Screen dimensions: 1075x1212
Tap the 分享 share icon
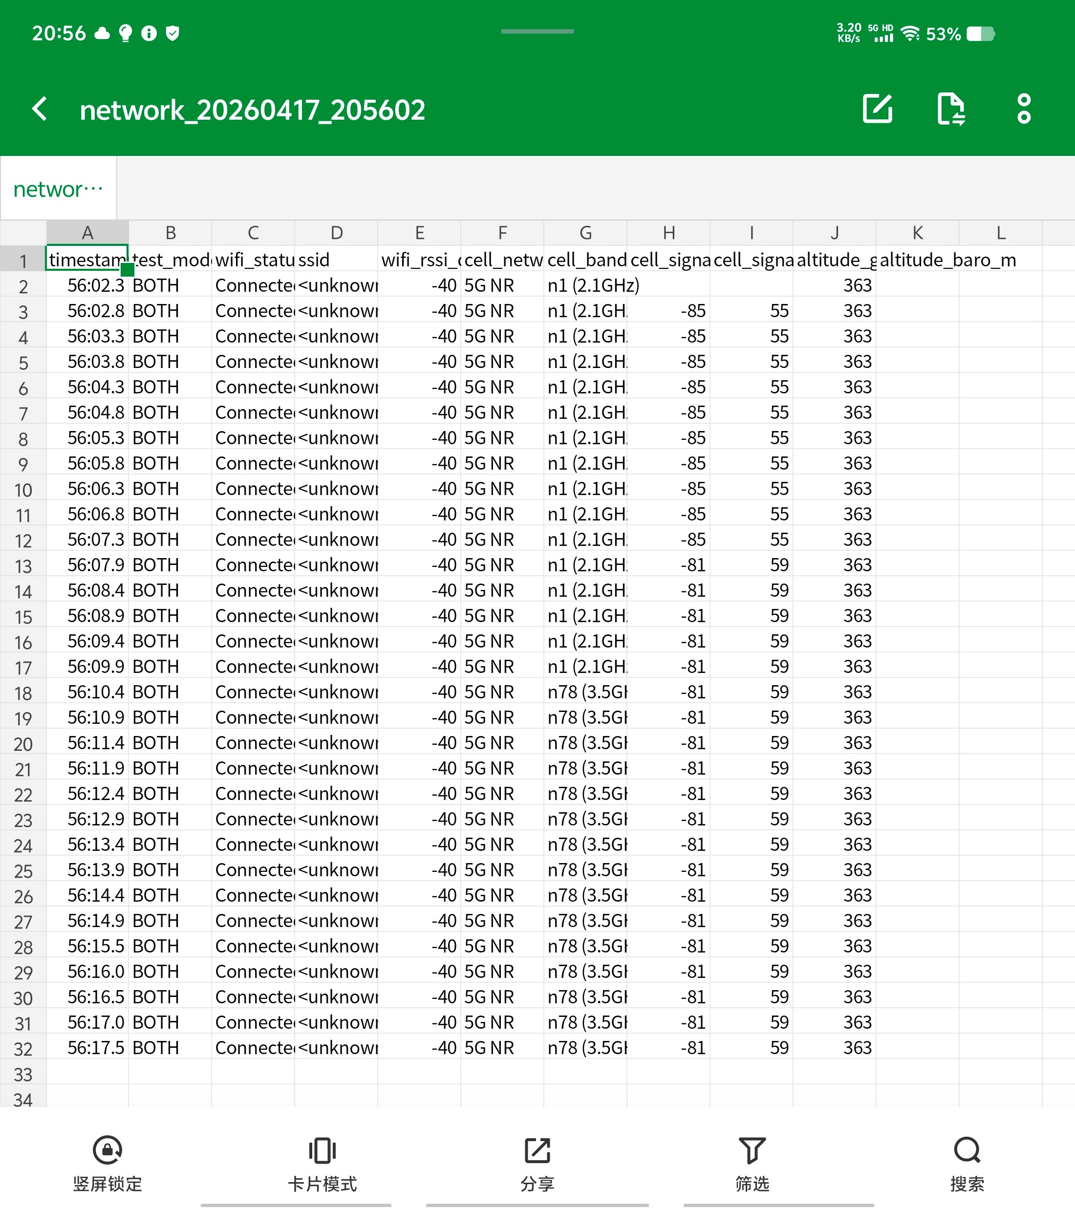pyautogui.click(x=537, y=1150)
